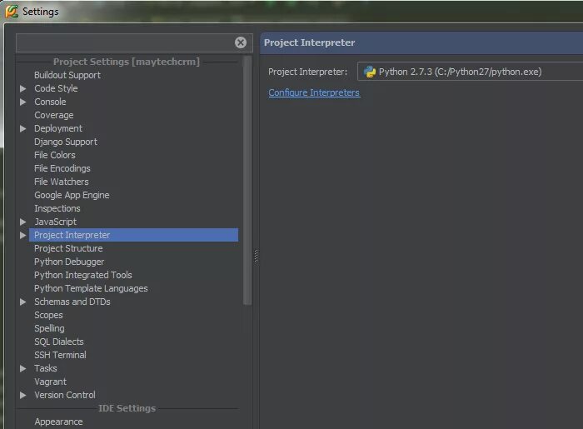
Task: Click the PyCharm icon in the title bar
Action: [x=12, y=11]
